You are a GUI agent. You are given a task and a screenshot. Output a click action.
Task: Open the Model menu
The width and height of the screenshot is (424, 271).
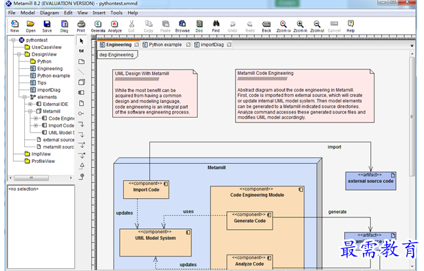pos(28,12)
